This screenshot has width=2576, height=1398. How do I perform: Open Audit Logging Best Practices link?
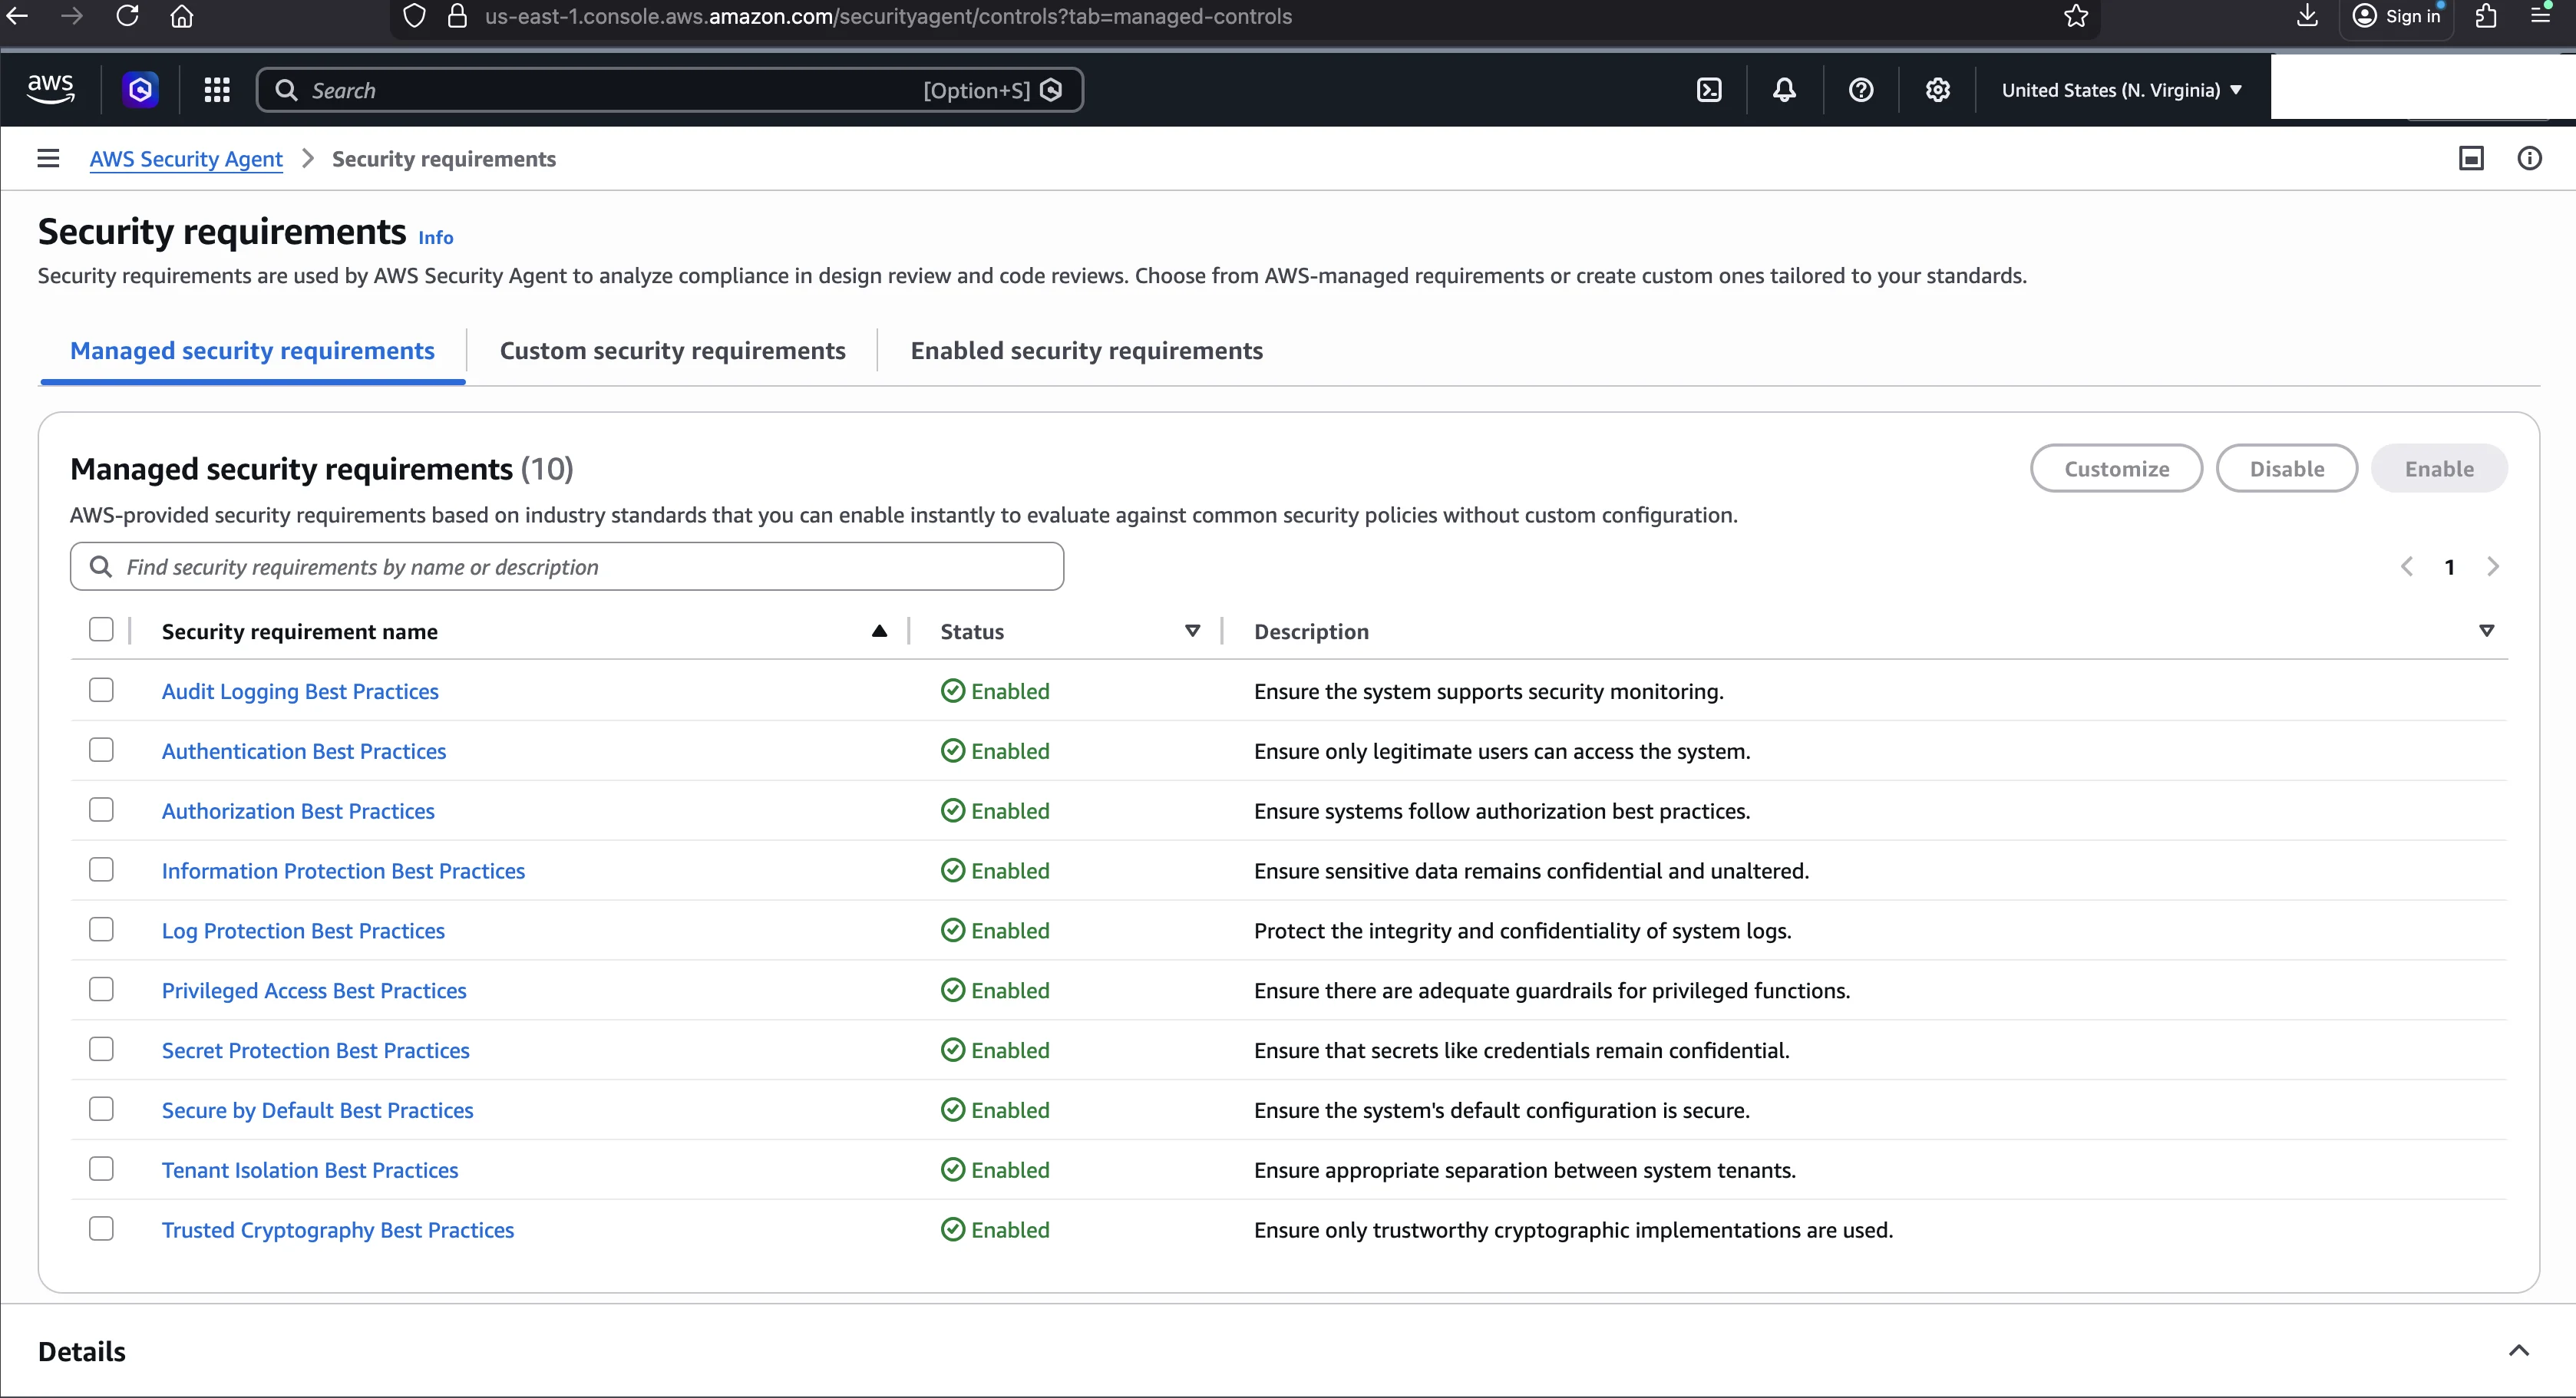[300, 691]
